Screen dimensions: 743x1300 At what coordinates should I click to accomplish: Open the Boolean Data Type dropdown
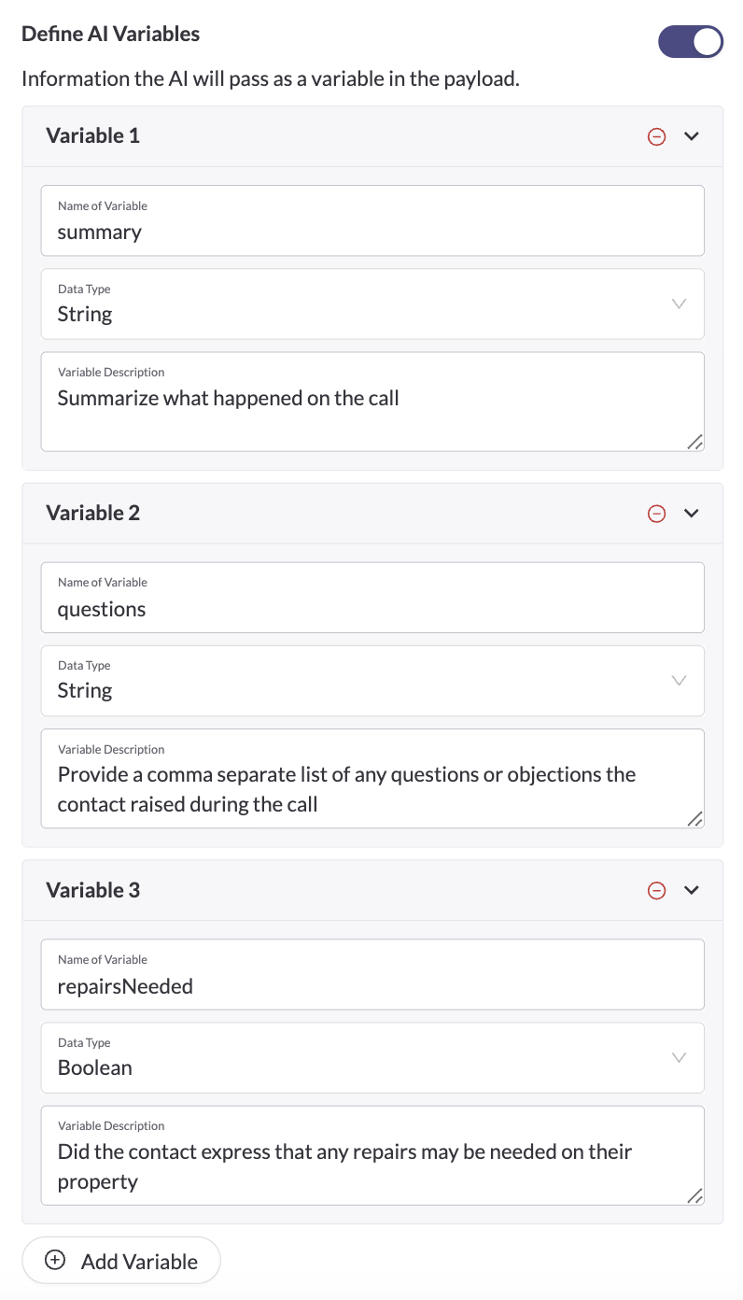tap(372, 1058)
